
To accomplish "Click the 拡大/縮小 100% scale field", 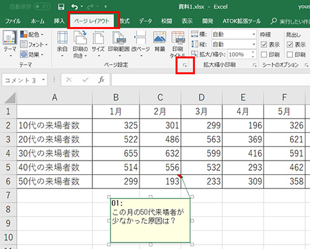I will coord(239,54).
